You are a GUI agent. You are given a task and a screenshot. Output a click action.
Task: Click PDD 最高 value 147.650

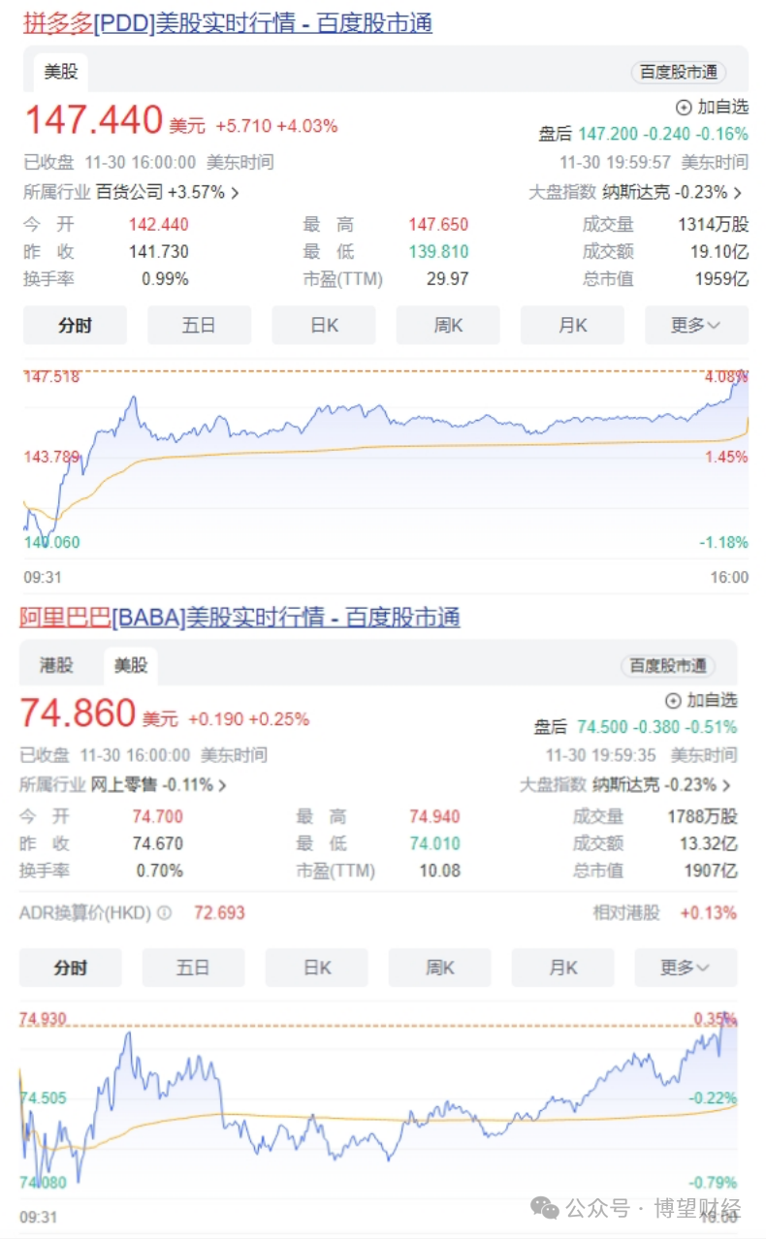click(438, 225)
